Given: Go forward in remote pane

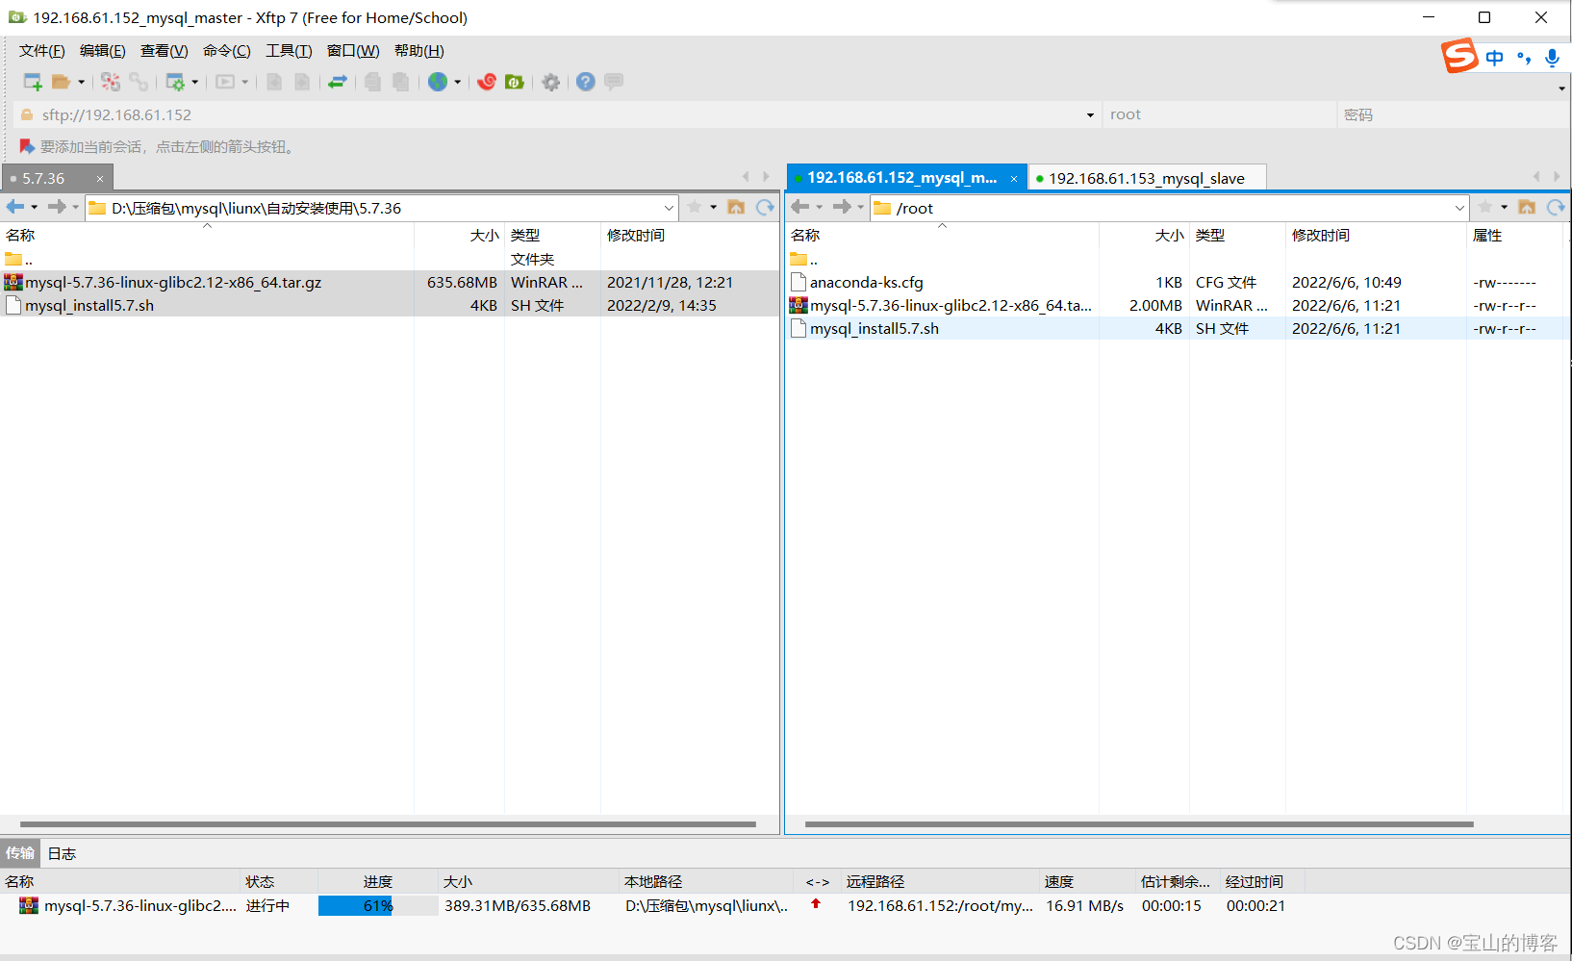Looking at the screenshot, I should pos(842,207).
